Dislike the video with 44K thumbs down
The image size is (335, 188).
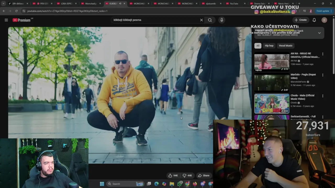pyautogui.click(x=187, y=175)
